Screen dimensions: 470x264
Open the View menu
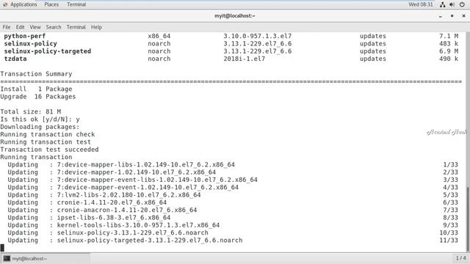35,27
